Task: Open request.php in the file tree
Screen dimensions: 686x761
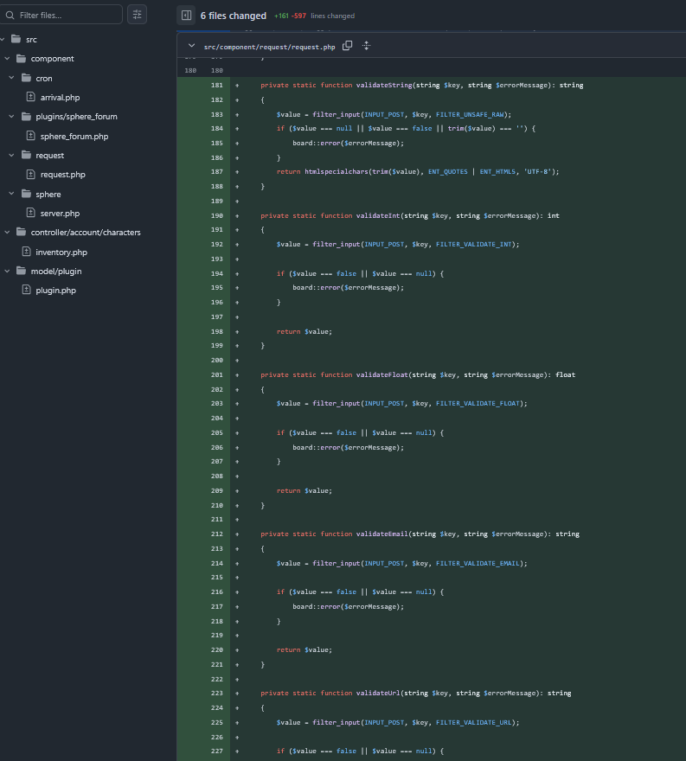Action: 62,174
